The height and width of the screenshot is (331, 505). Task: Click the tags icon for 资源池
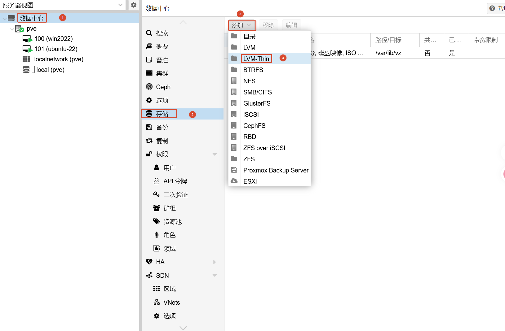pyautogui.click(x=157, y=221)
